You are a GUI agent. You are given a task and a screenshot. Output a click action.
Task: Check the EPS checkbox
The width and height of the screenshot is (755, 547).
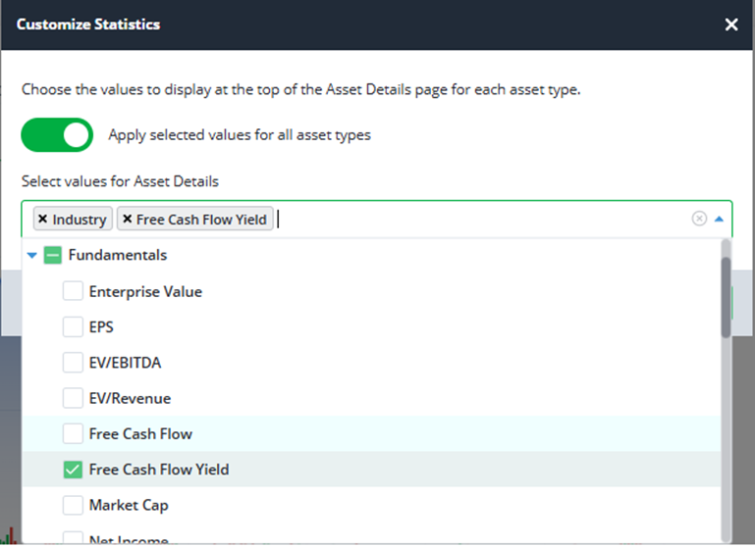pos(73,326)
